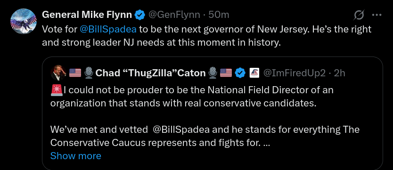Click Chad Caton's blue verified badge
This screenshot has width=393, height=170.
tap(241, 73)
